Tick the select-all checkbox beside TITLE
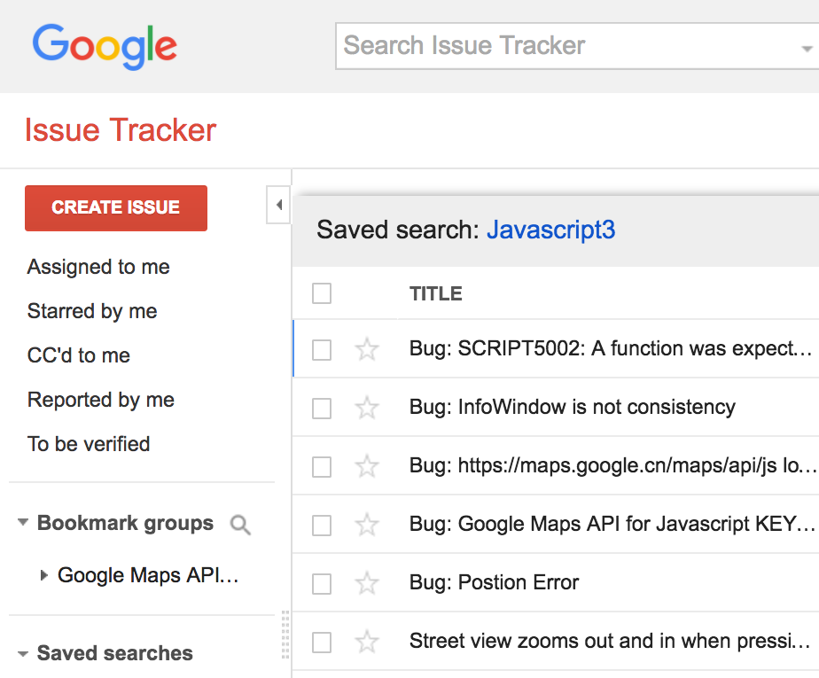Viewport: 819px width, 678px height. pos(321,293)
